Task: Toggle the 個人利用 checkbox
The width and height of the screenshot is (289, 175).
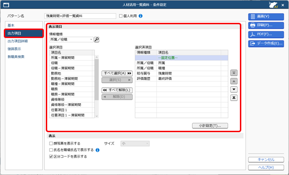Action: tap(121, 16)
